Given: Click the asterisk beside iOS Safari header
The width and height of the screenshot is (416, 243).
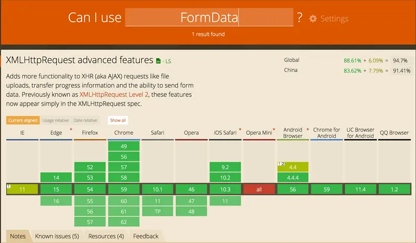Looking at the screenshot, I should pyautogui.click(x=240, y=130).
